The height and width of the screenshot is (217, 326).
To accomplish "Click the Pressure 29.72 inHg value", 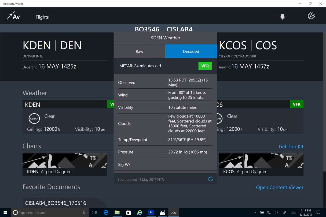I will coord(188,152).
